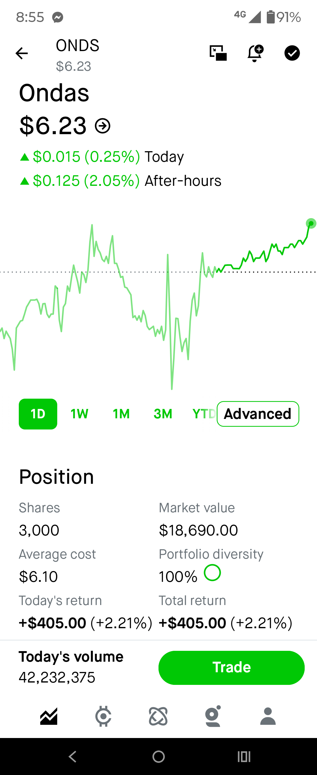Switch chart to 1W range

(80, 414)
